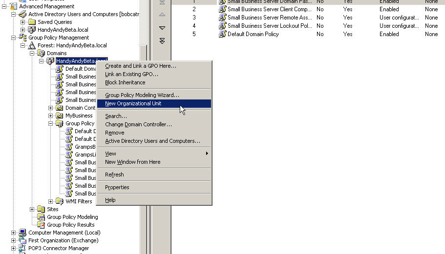The height and width of the screenshot is (254, 445).
Task: Click the MyBusiness organizational unit icon
Action: tap(59, 116)
